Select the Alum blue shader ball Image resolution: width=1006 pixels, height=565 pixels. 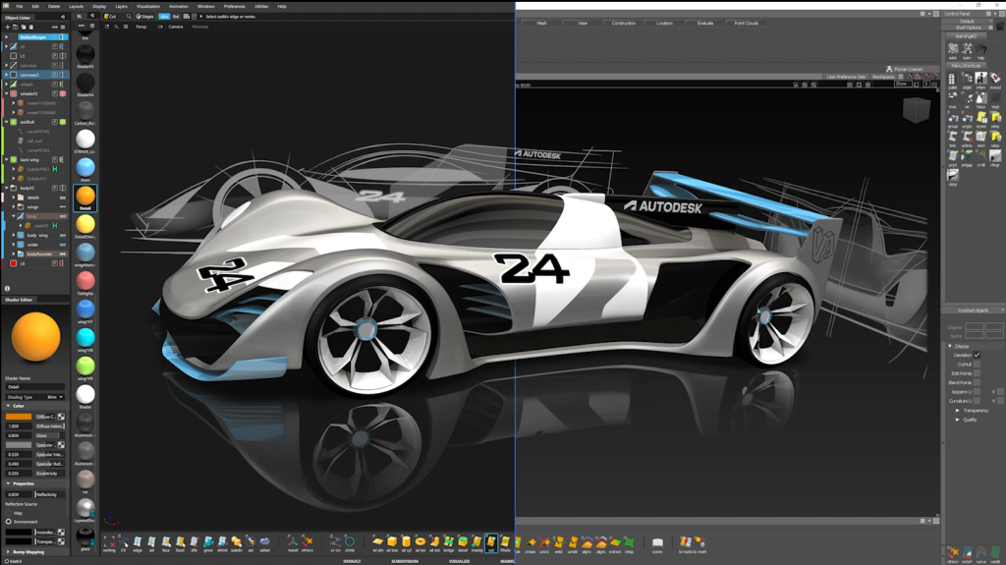point(85,167)
